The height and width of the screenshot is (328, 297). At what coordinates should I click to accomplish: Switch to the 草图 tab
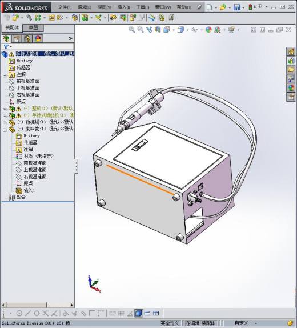33,27
